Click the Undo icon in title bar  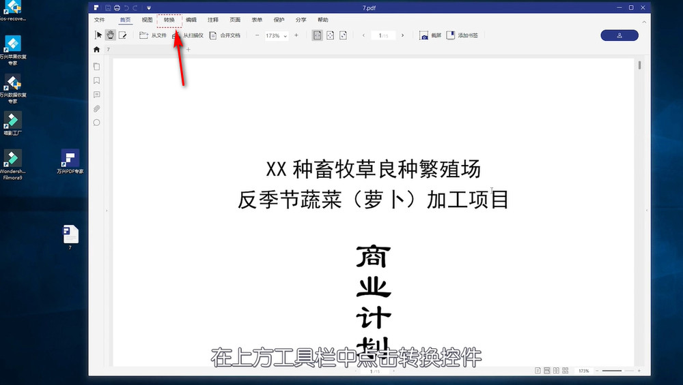point(126,7)
